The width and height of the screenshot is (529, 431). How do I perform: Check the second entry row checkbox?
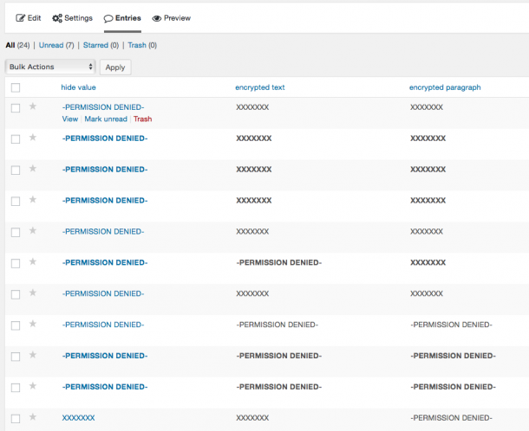point(16,138)
